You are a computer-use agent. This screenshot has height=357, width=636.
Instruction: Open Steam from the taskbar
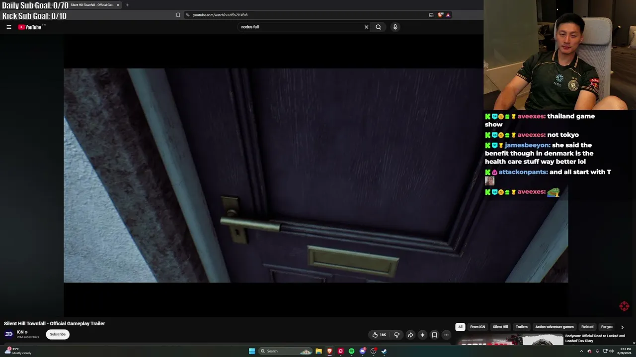click(x=384, y=351)
